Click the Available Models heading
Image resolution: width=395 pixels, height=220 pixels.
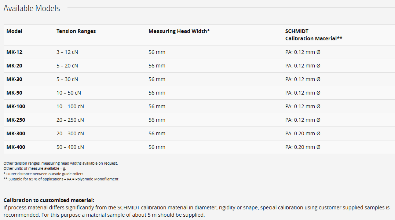(32, 8)
